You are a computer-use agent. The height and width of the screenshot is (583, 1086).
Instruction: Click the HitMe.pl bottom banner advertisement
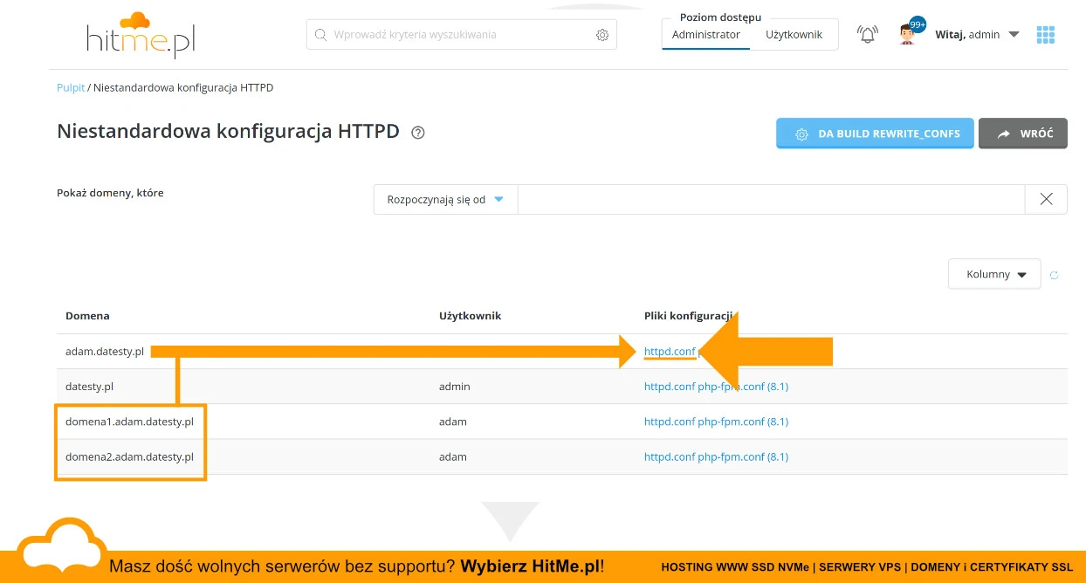coord(543,566)
